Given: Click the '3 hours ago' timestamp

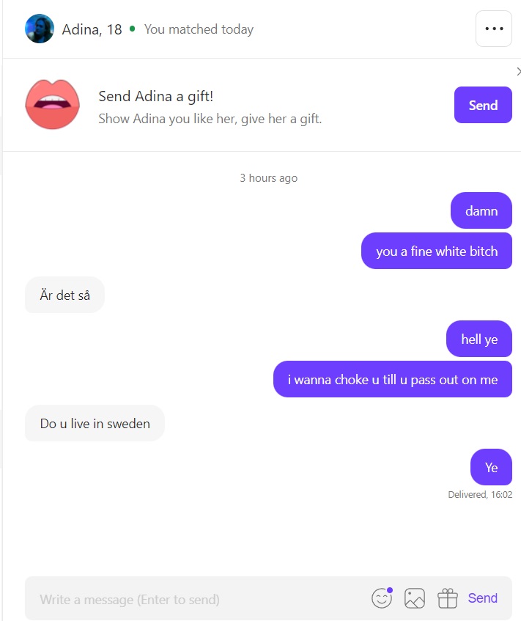Looking at the screenshot, I should [268, 178].
